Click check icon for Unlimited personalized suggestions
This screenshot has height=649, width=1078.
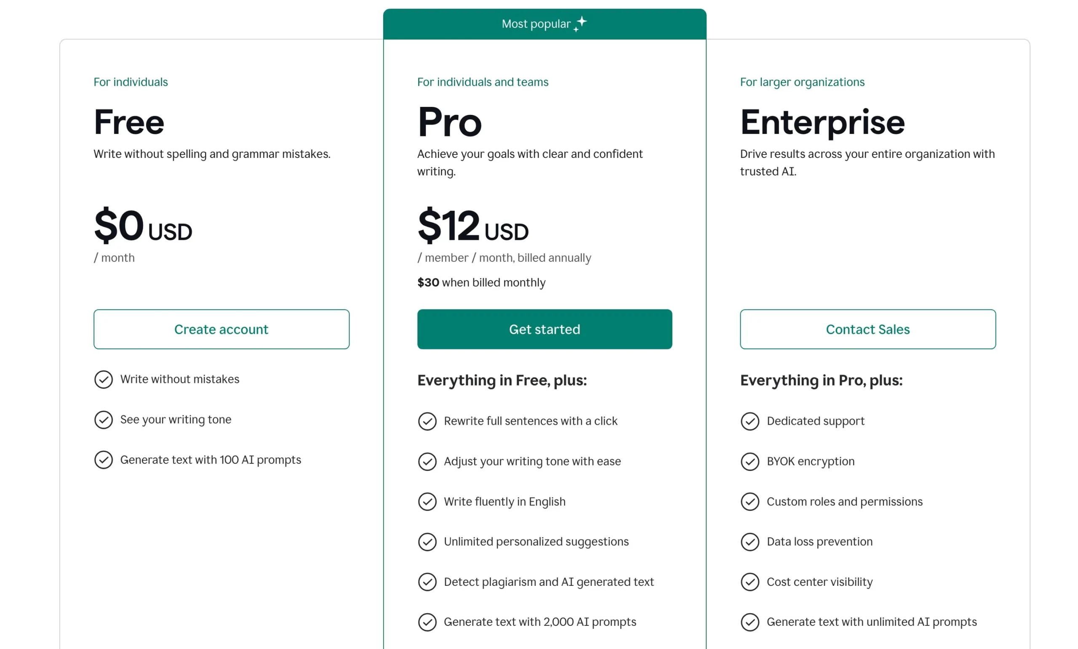427,542
